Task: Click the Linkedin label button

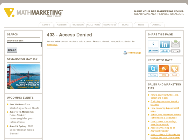Action: click(165, 51)
